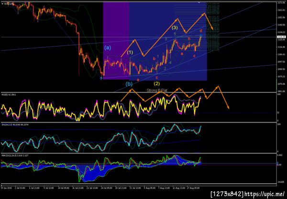Click the 1097.56 price axis label
The width and height of the screenshot is (287, 199).
[x=281, y=62]
